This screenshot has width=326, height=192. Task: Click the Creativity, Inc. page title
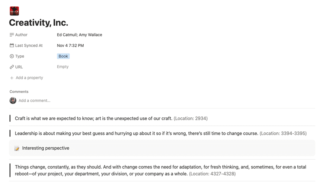(39, 23)
